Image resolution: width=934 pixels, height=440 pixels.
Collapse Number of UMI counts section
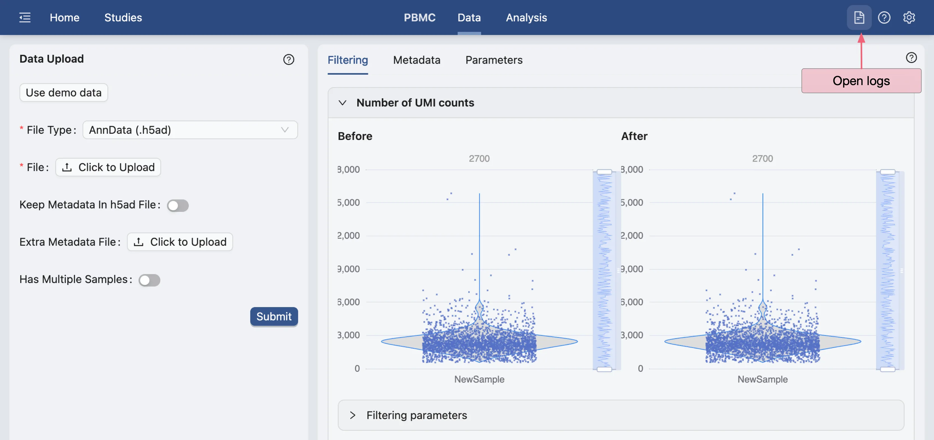tap(342, 103)
